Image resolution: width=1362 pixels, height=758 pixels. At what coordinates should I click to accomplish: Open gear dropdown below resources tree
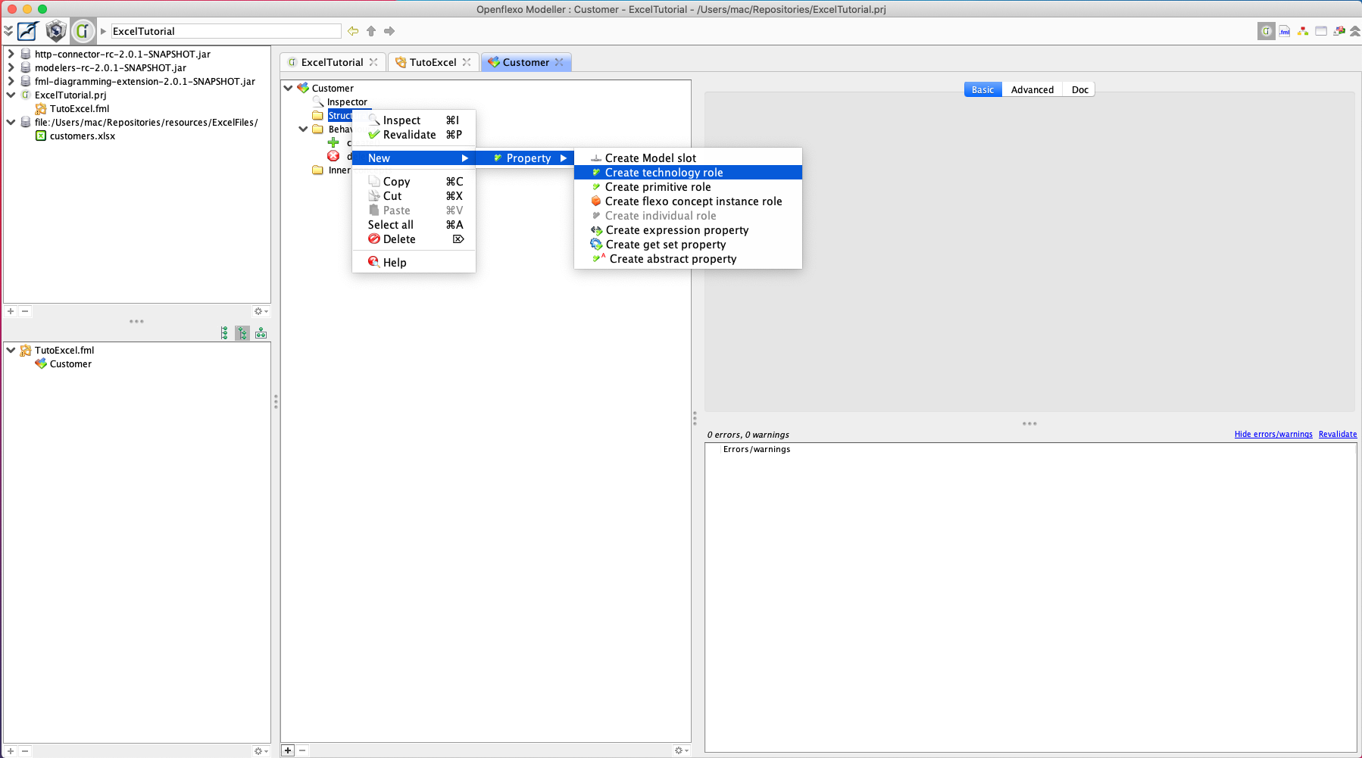pyautogui.click(x=261, y=311)
